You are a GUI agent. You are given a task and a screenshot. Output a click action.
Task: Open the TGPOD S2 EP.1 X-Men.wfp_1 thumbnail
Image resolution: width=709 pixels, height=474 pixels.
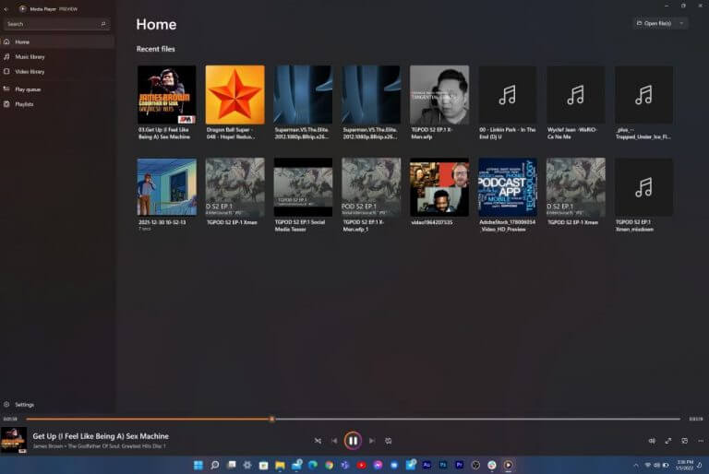point(371,187)
